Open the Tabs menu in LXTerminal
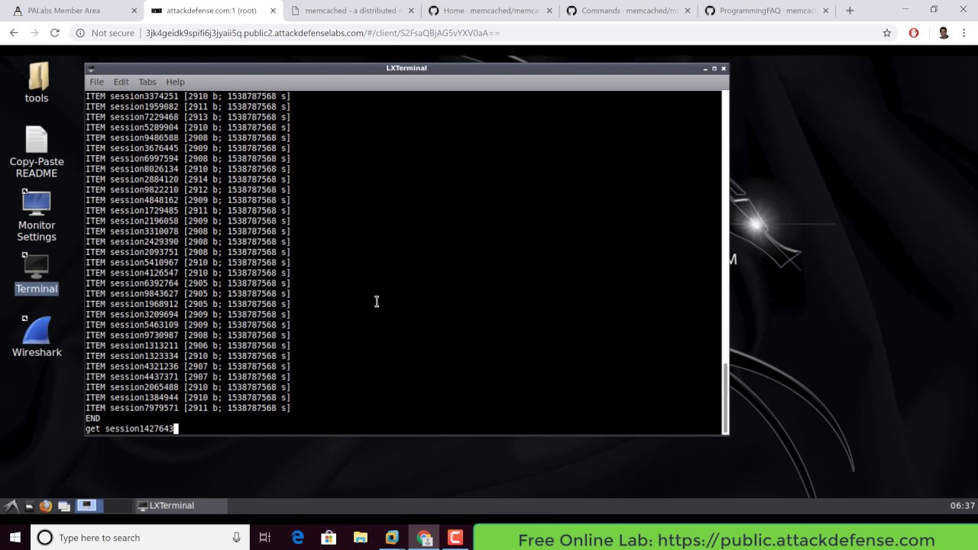This screenshot has height=550, width=978. (x=147, y=82)
